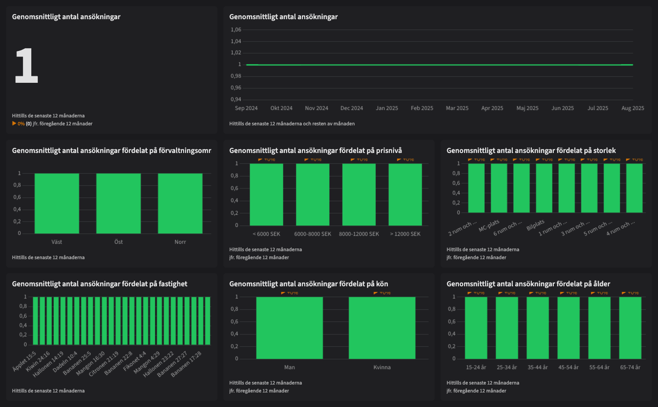Click the 35-44 år age bar
The height and width of the screenshot is (407, 658).
point(537,327)
